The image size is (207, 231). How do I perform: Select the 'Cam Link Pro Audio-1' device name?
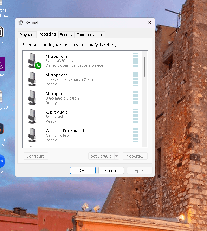click(x=65, y=131)
